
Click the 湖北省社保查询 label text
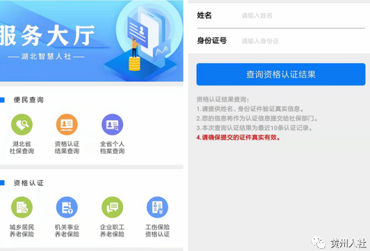coord(22,147)
